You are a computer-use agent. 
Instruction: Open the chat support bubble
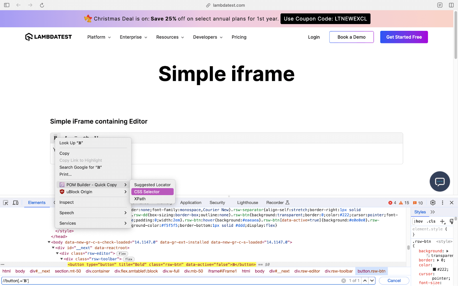[440, 182]
